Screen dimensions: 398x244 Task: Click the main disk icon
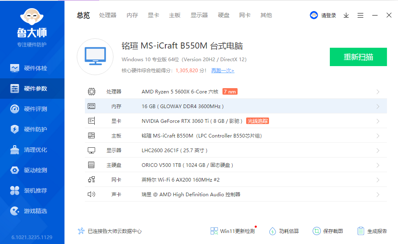click(x=91, y=165)
